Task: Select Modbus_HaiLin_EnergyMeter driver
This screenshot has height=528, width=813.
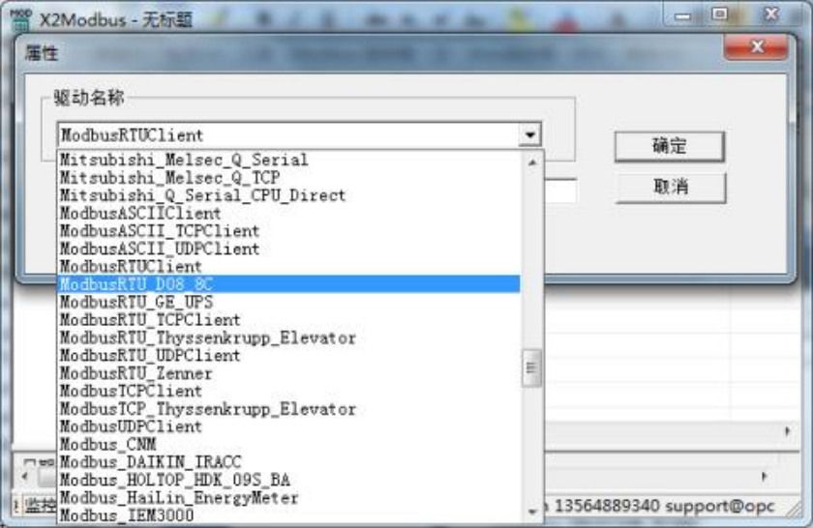Action: coord(288,497)
